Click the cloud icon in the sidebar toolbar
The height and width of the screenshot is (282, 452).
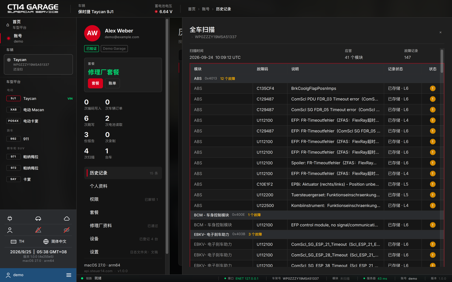[67, 219]
